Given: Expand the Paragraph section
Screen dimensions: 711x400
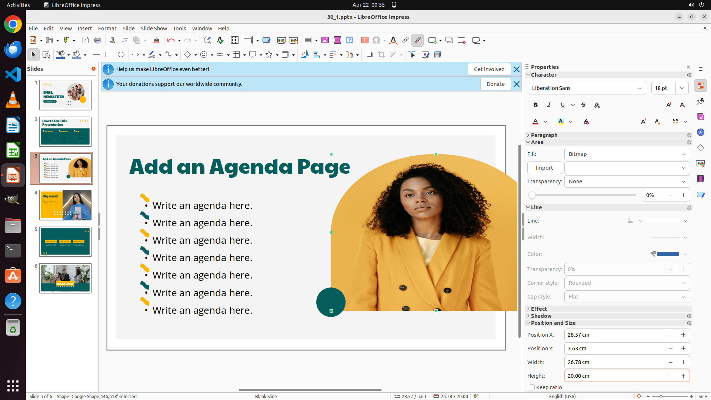Looking at the screenshot, I should 544,135.
